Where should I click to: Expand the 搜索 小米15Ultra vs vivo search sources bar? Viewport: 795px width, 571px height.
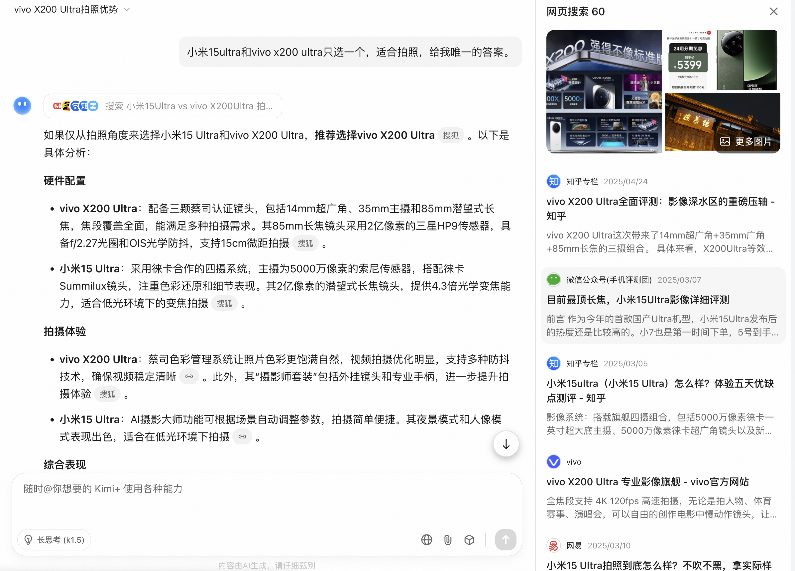163,106
